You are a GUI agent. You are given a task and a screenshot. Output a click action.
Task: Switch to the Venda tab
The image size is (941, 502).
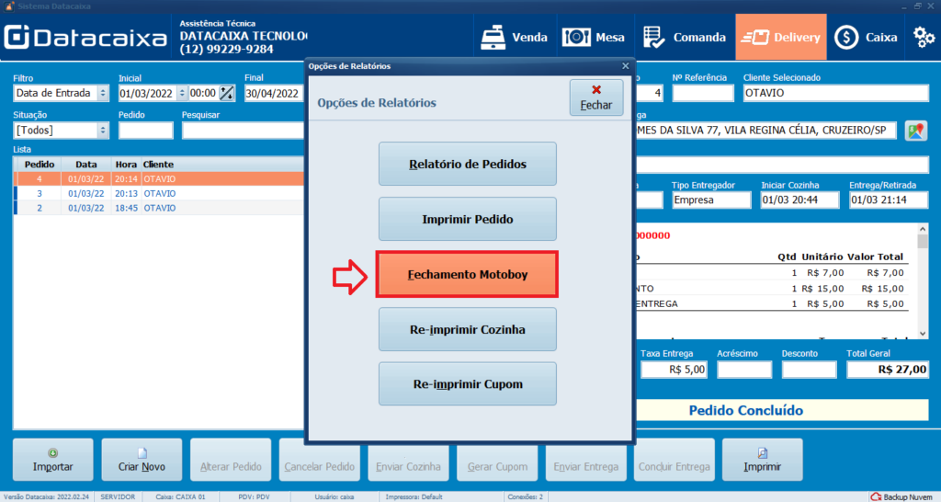[515, 38]
